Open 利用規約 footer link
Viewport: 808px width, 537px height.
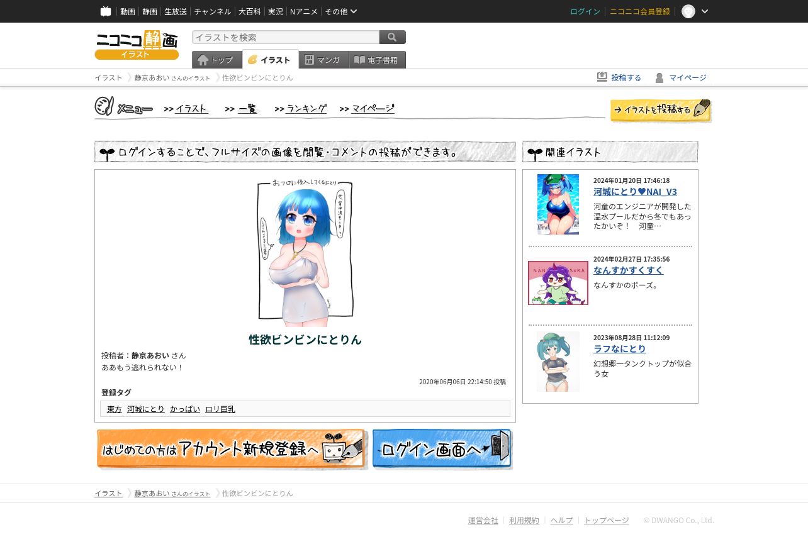tap(524, 521)
